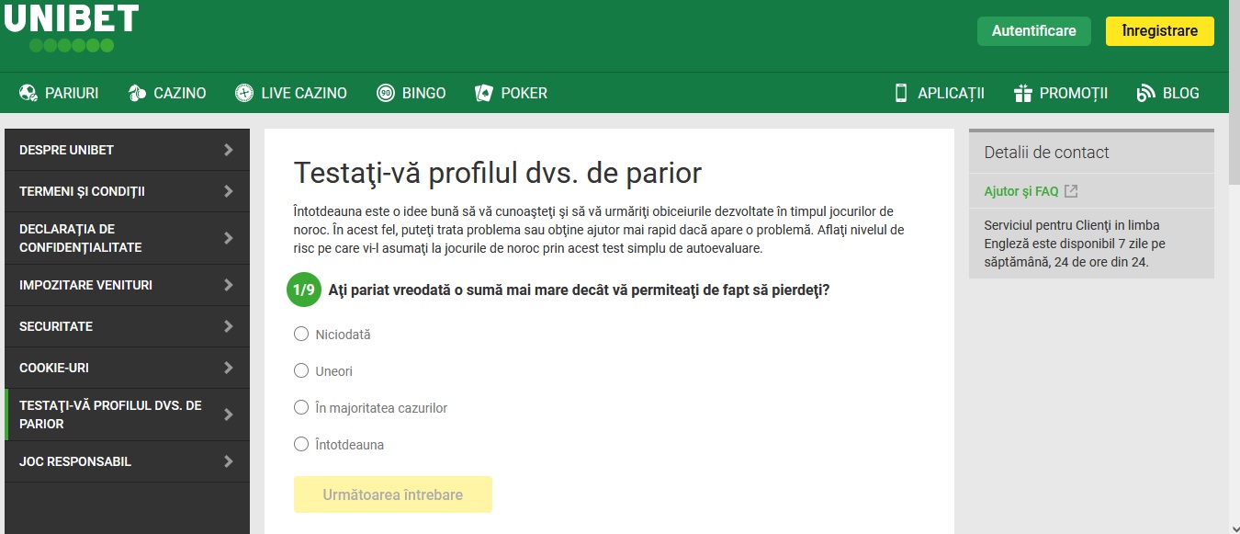Click the gift box icon beside Promoții

point(1023,93)
